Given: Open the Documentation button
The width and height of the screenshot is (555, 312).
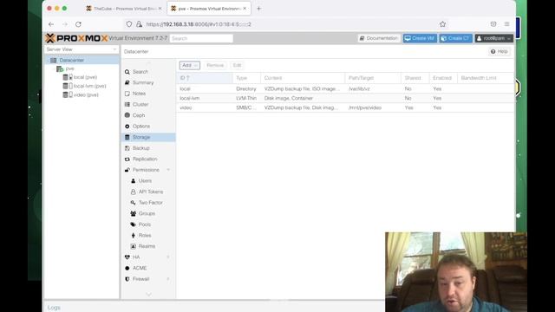Looking at the screenshot, I should (x=379, y=38).
